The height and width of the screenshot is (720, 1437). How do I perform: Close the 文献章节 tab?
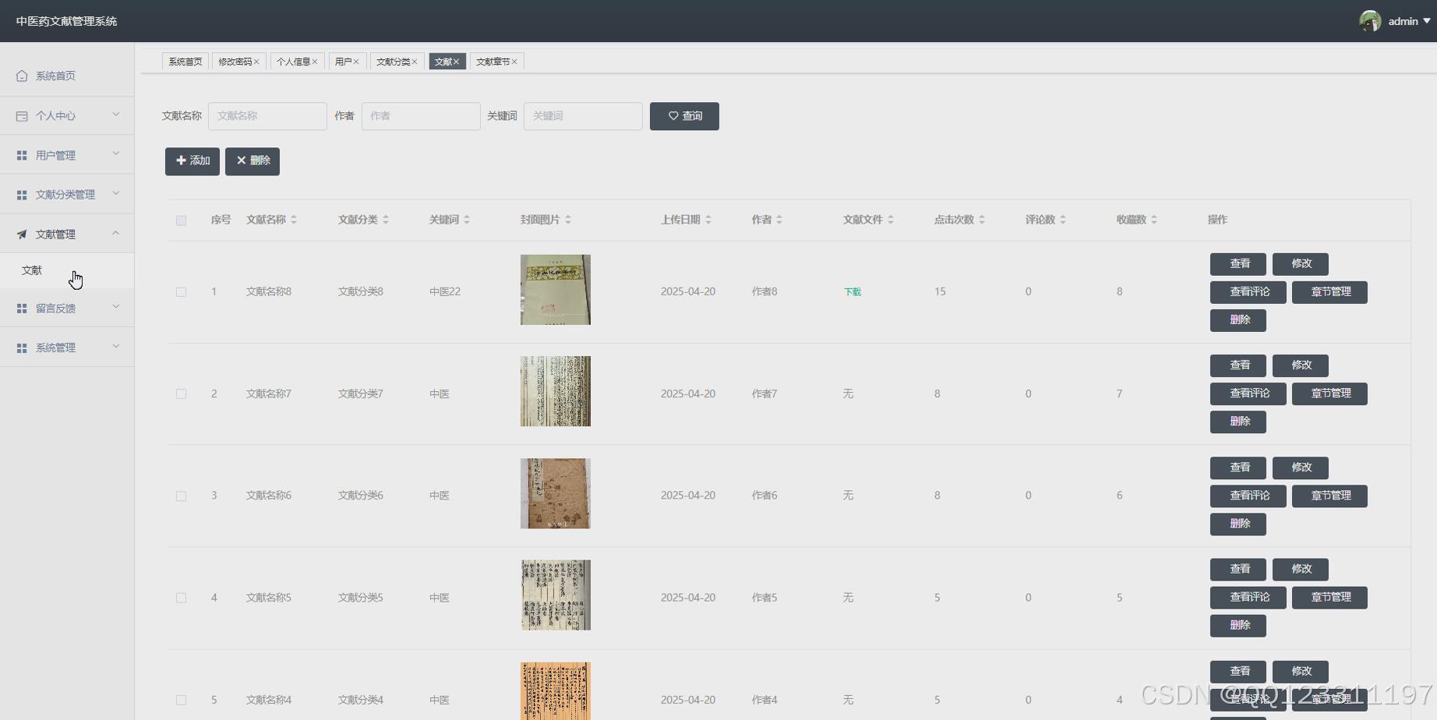tap(516, 61)
